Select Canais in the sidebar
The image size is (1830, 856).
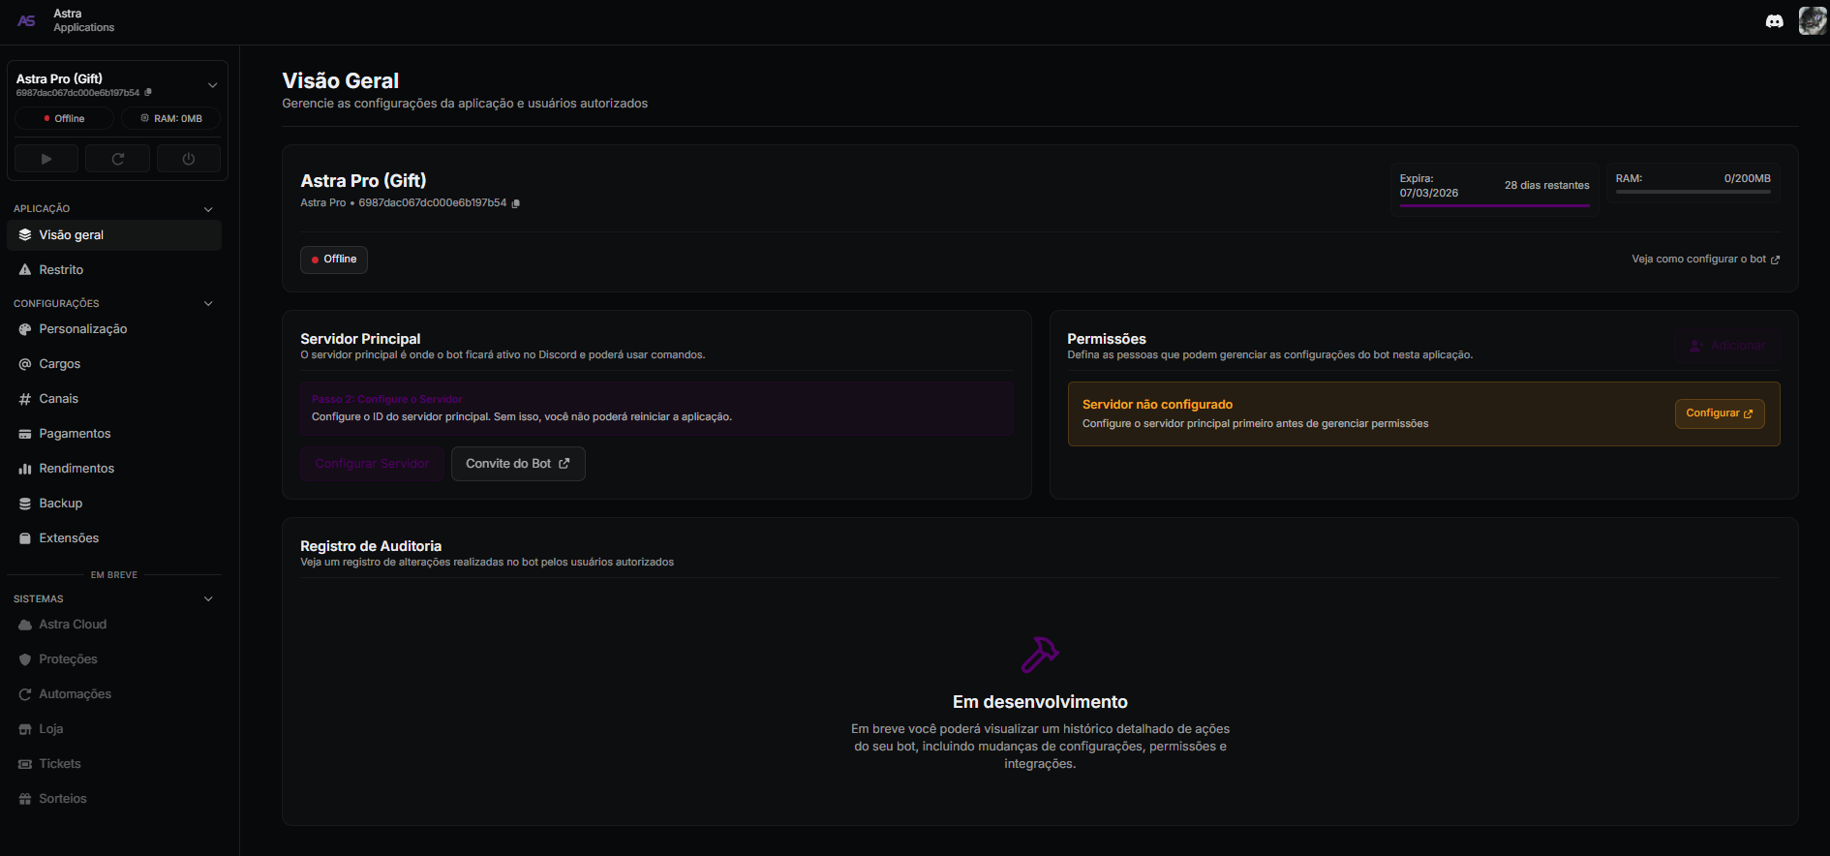point(58,399)
